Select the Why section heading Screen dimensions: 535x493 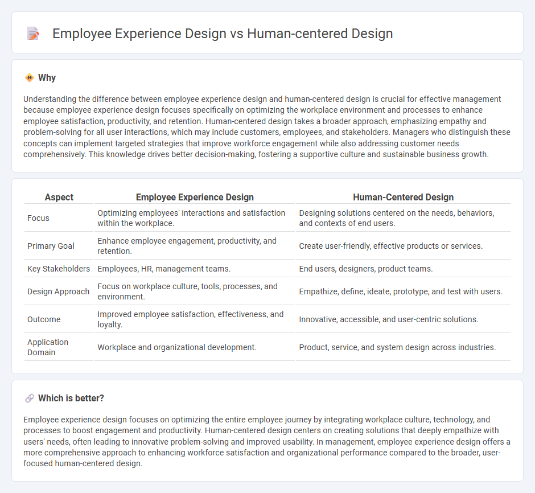coord(46,77)
